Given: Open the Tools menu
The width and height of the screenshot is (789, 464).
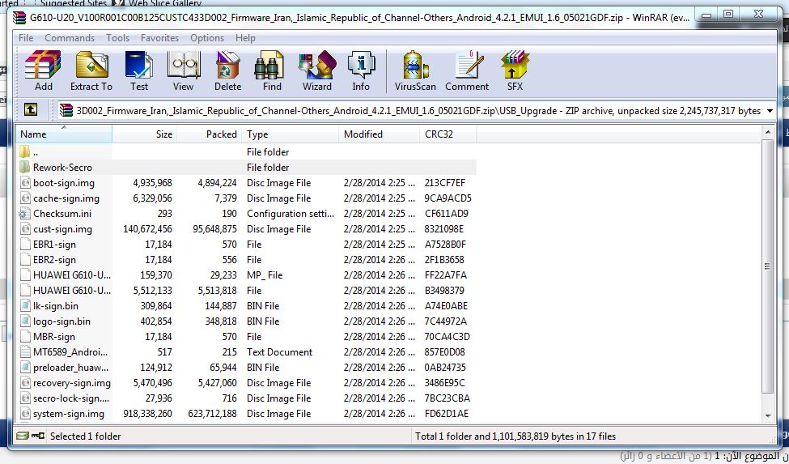Looking at the screenshot, I should click(x=118, y=38).
